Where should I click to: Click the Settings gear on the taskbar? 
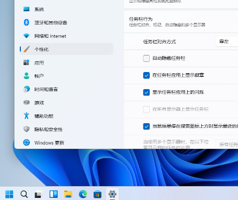(x=112, y=194)
